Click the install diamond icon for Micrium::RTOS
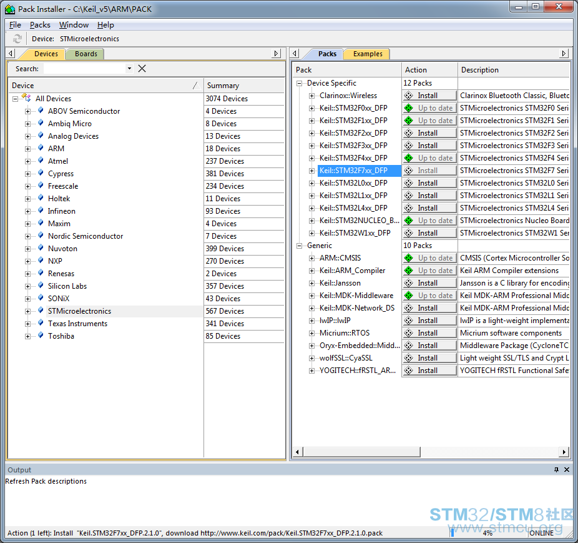Screen dimensions: 578x543 (408, 333)
